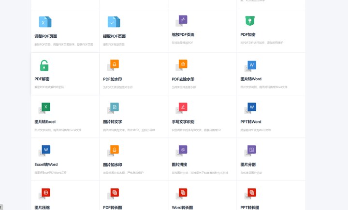Click description 为PDF文件添加图片水印

tap(118, 87)
